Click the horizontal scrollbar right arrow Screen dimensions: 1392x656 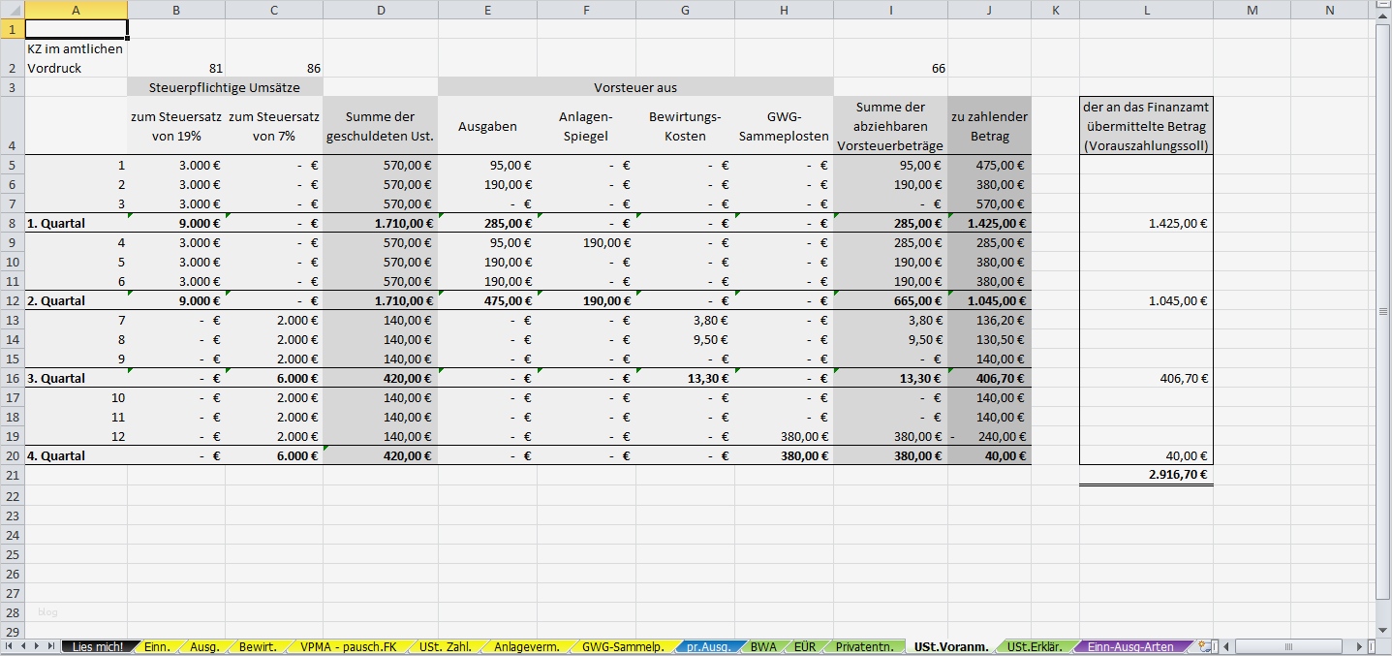click(x=1360, y=646)
